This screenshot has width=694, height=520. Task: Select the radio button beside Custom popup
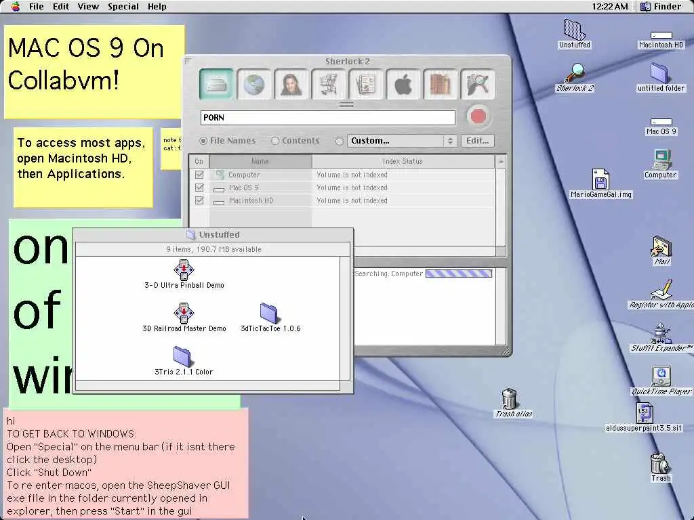click(340, 141)
